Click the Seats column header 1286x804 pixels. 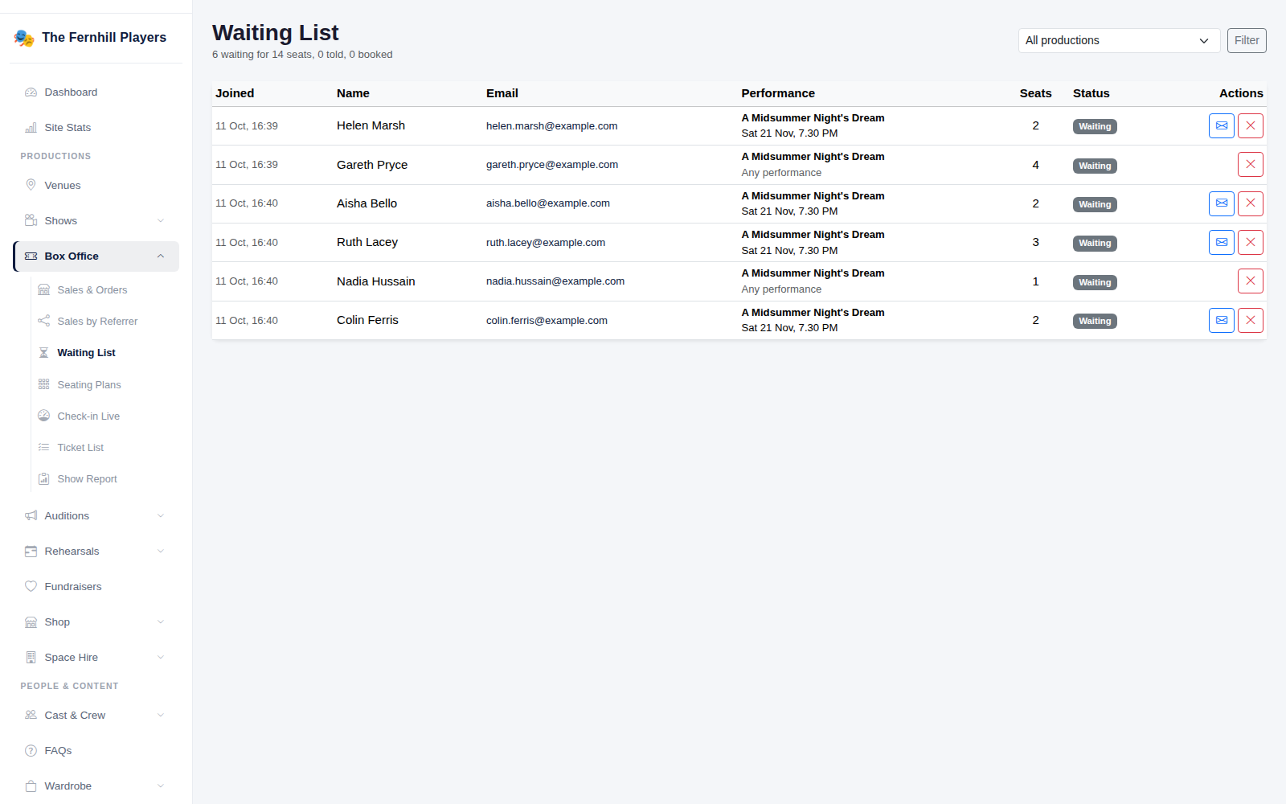(1035, 93)
